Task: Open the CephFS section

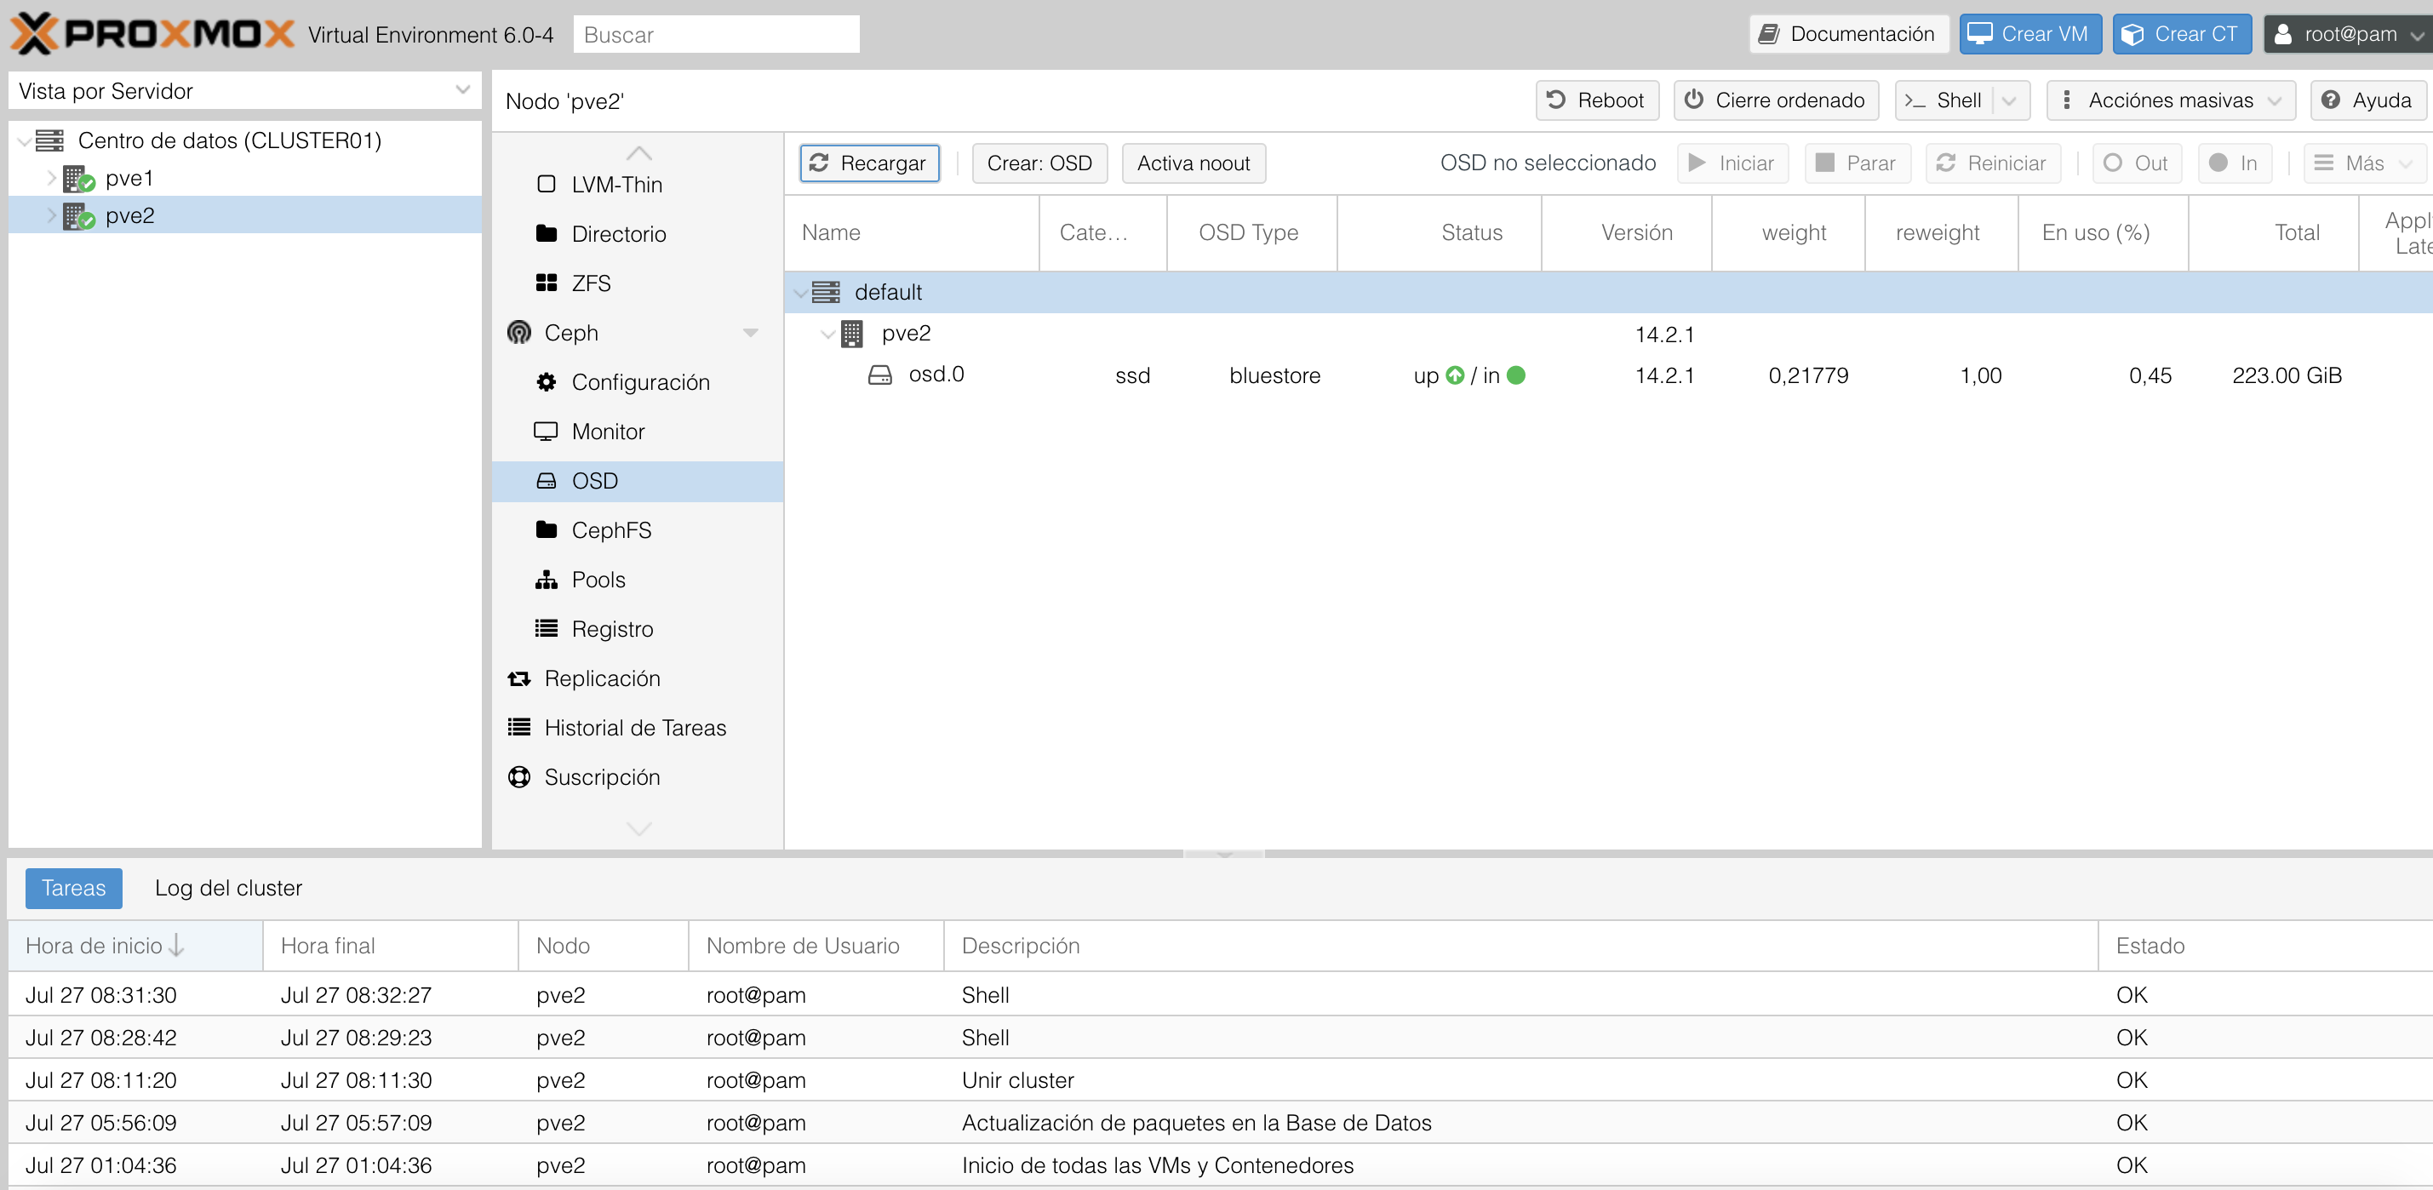Action: pyautogui.click(x=612, y=529)
